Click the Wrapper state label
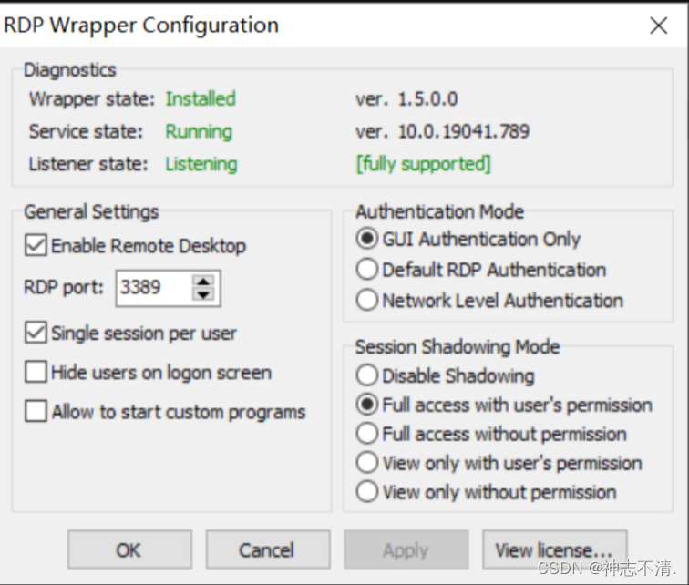Image resolution: width=689 pixels, height=585 pixels. [x=92, y=98]
